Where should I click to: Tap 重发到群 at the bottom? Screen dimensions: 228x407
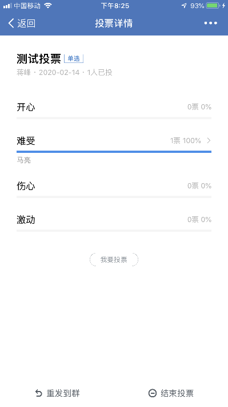click(x=63, y=393)
